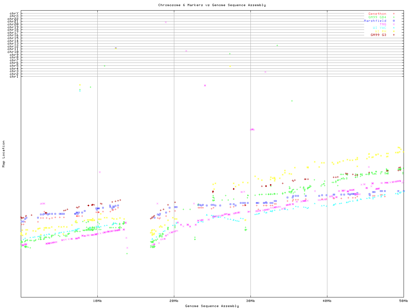Image resolution: width=410 pixels, height=308 pixels.
Task: Click the chrY y-axis label
Action: [x=14, y=13]
